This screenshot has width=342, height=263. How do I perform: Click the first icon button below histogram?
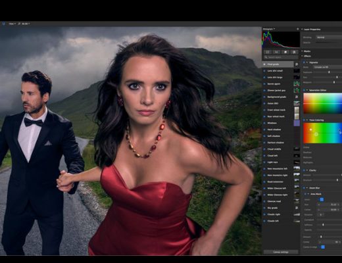pyautogui.click(x=268, y=52)
